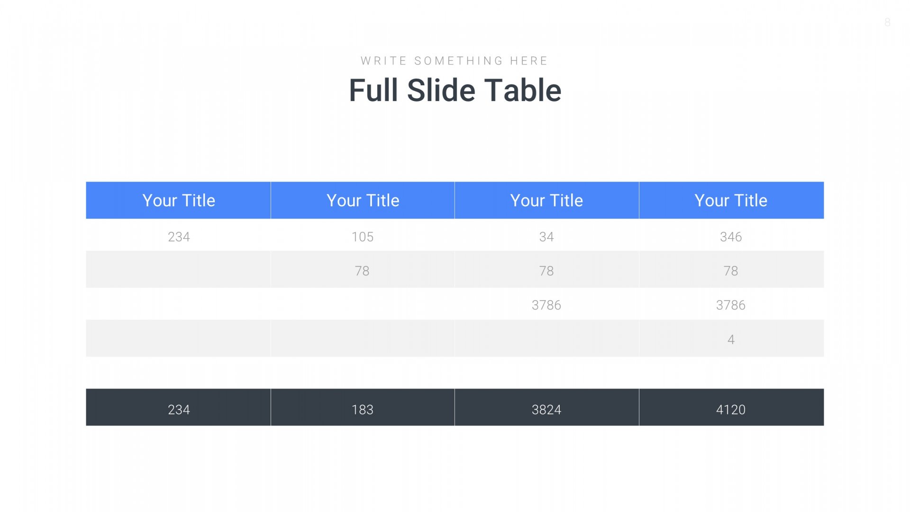Select the 78 cell under the third column
Viewport: 910px width, 512px height.
(x=546, y=271)
